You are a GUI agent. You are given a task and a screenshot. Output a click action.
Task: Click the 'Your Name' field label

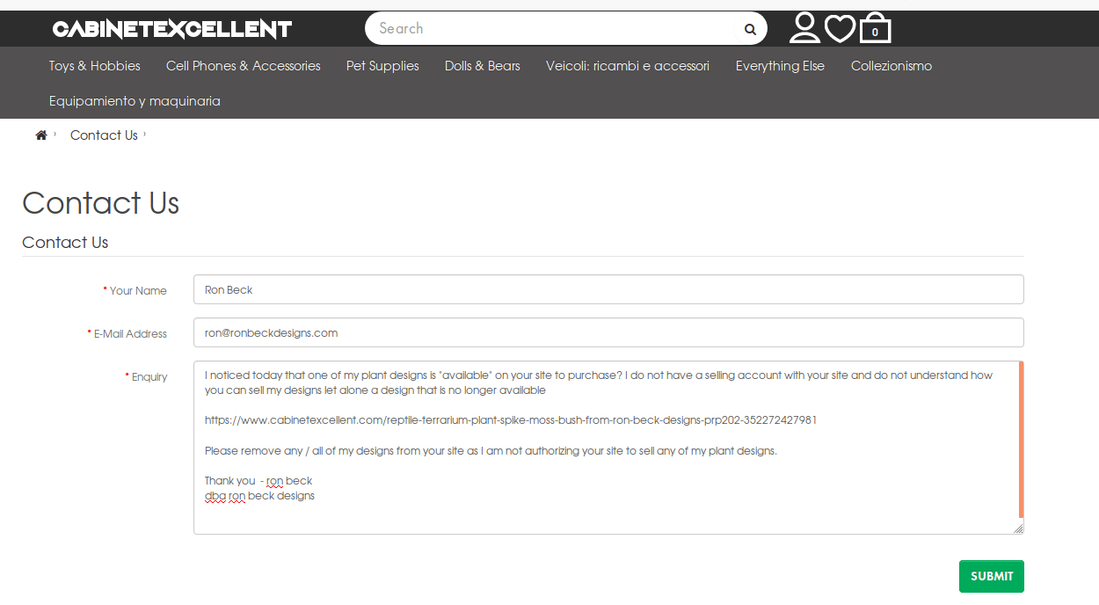[138, 290]
